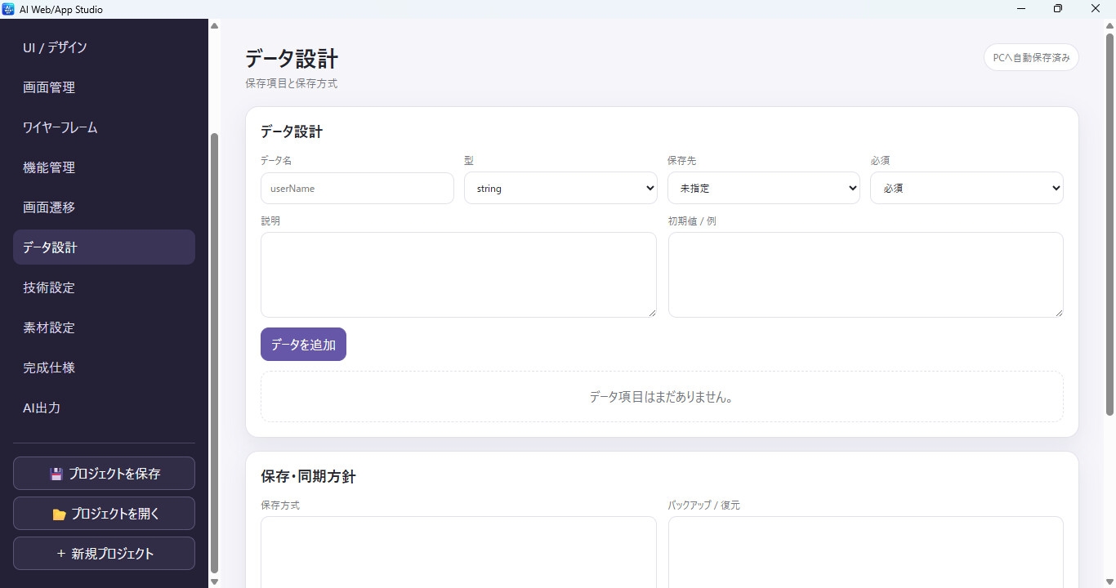Close the AI Web/App Studio window
Screen dimensions: 1116x588
[x=1096, y=9]
